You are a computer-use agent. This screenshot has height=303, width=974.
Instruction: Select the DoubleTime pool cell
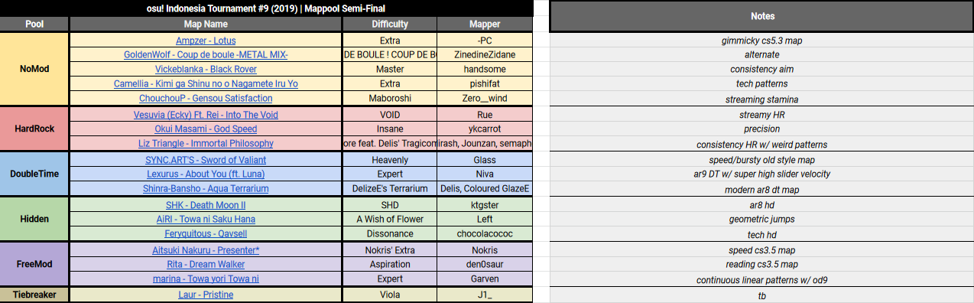(x=34, y=174)
